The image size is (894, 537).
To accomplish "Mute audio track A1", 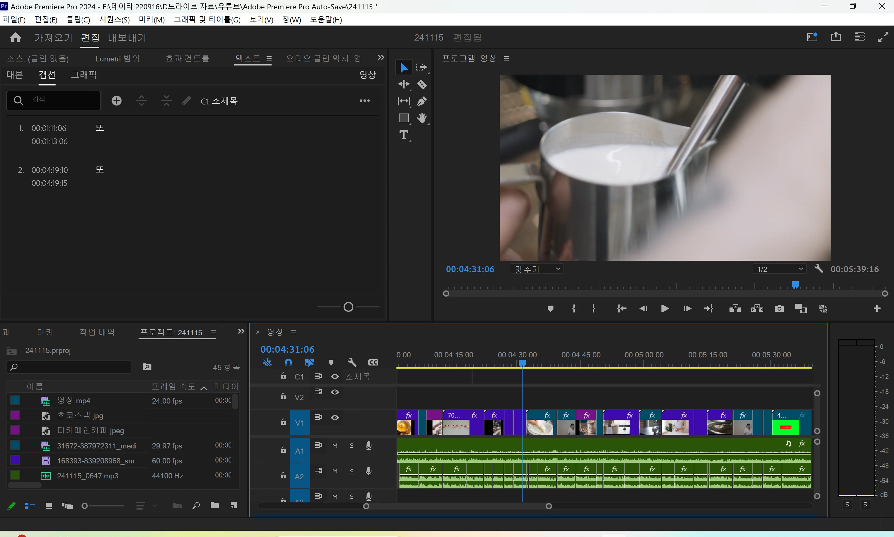I will (x=335, y=445).
